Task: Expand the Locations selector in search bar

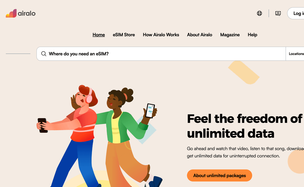Action: 295,54
